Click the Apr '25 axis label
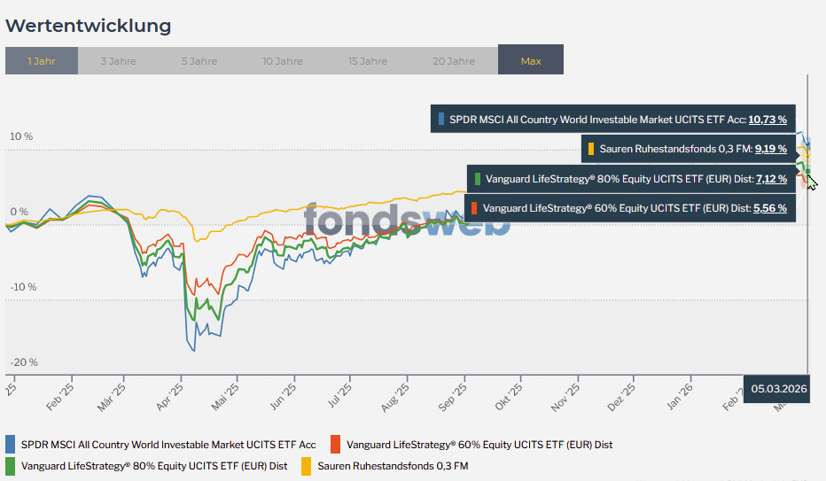The width and height of the screenshot is (826, 481). pos(169,396)
